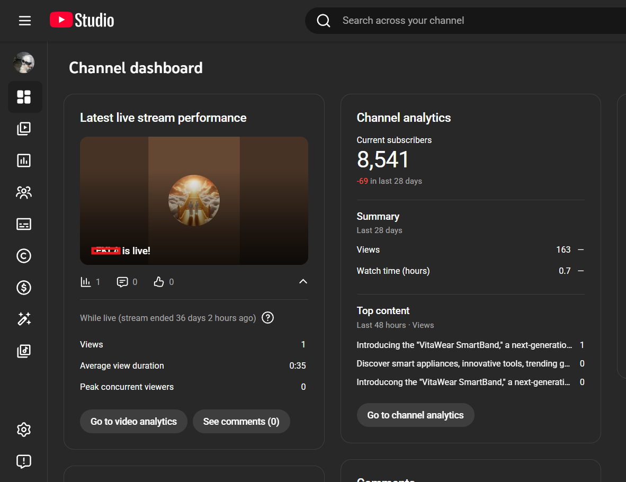The image size is (626, 482).
Task: Open the Earn dollar-sign icon
Action: pos(24,288)
